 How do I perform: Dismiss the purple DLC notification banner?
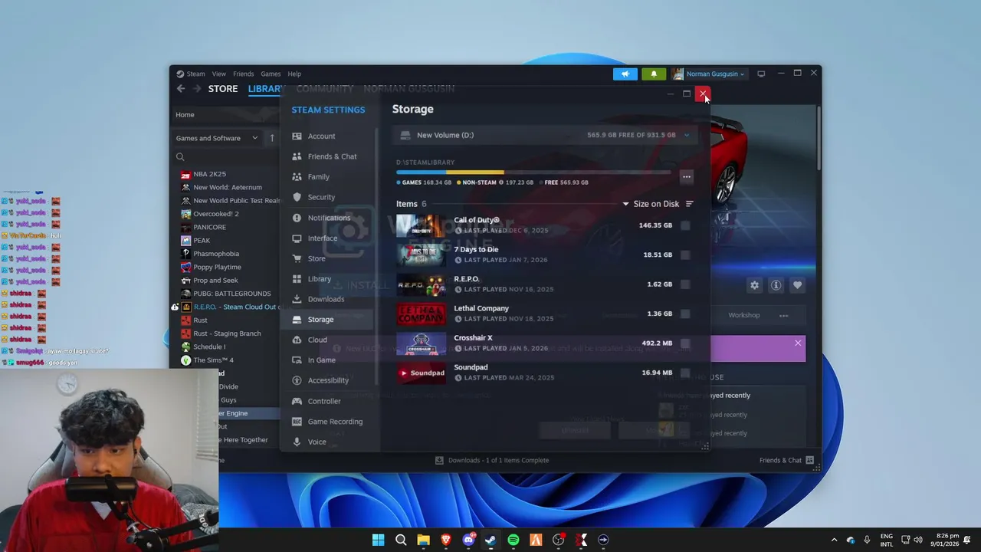tap(798, 343)
